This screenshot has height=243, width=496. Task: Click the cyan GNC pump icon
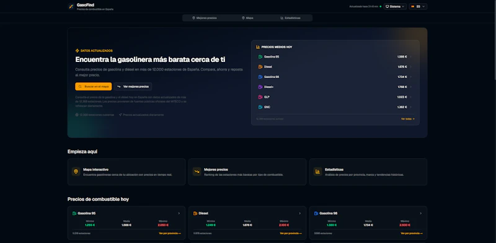[x=260, y=107]
